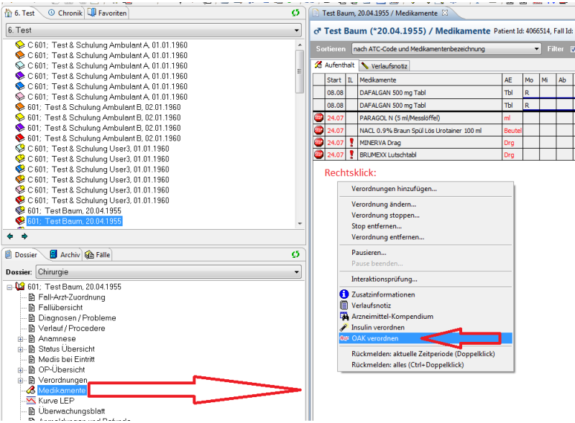The height and width of the screenshot is (423, 575).
Task: Select the highlighted patient 601; Test Baum, 20.04.1955
Action: (x=74, y=221)
